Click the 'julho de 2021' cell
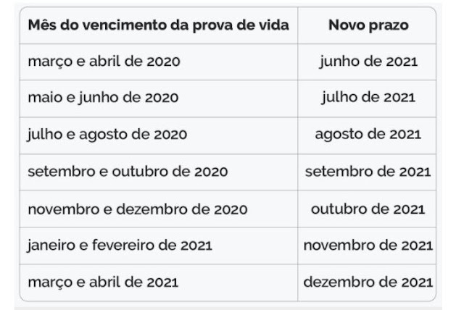Screen dimensions: 464x310 tap(368, 98)
